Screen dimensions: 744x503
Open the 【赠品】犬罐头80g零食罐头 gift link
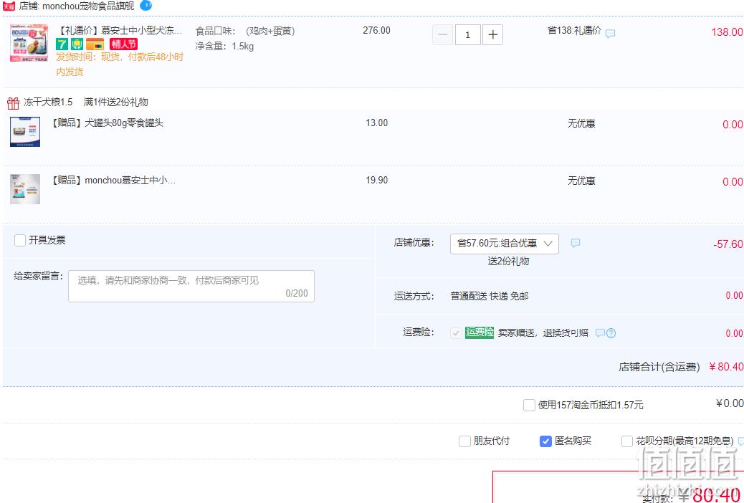[108, 123]
